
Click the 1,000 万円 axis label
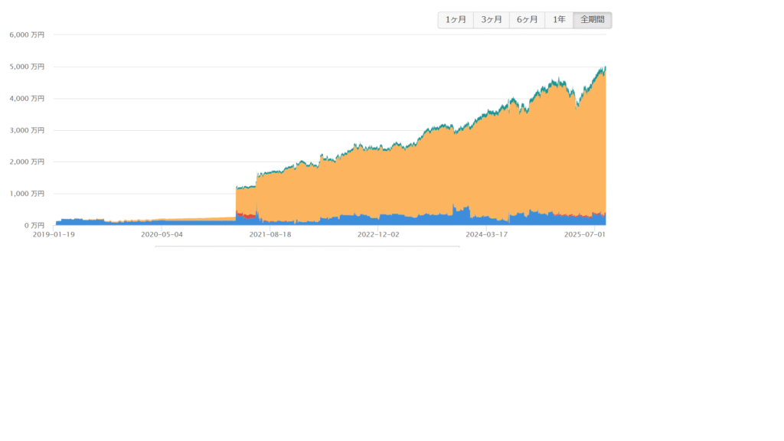coord(27,194)
